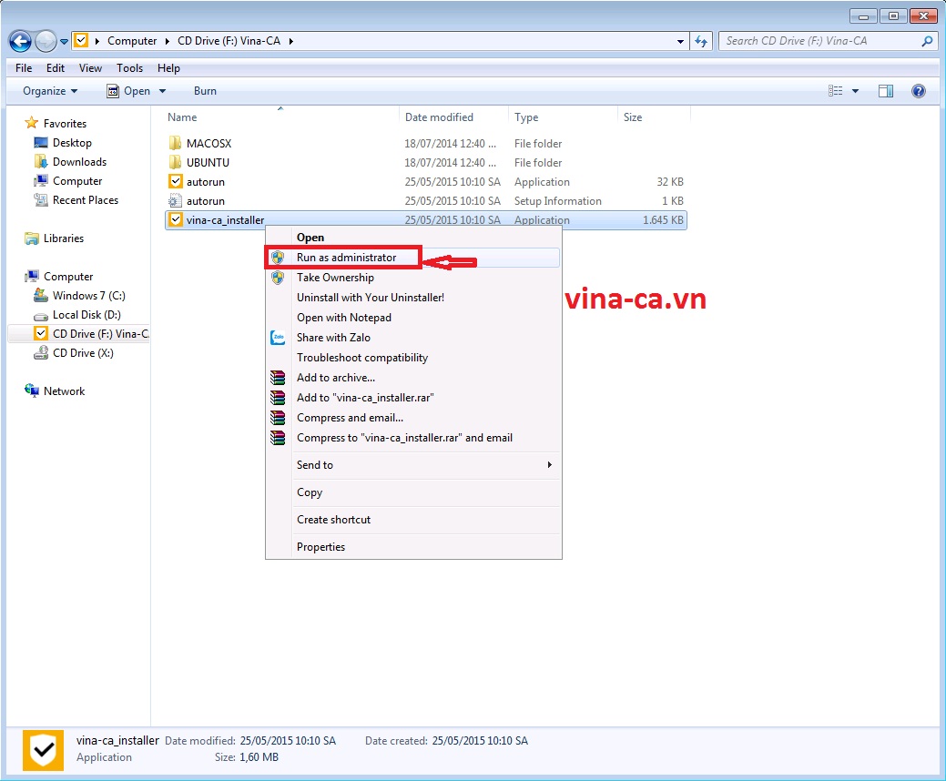Screen dimensions: 946x781
Task: Select the autorun Application file
Action: tap(205, 182)
